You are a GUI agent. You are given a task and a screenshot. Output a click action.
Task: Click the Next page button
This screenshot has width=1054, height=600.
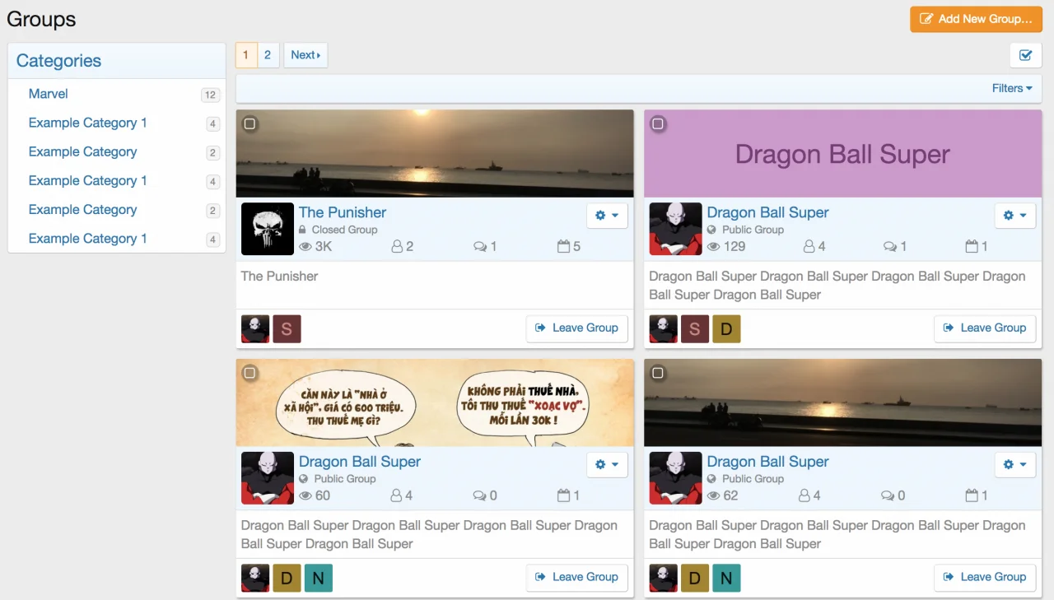click(305, 55)
